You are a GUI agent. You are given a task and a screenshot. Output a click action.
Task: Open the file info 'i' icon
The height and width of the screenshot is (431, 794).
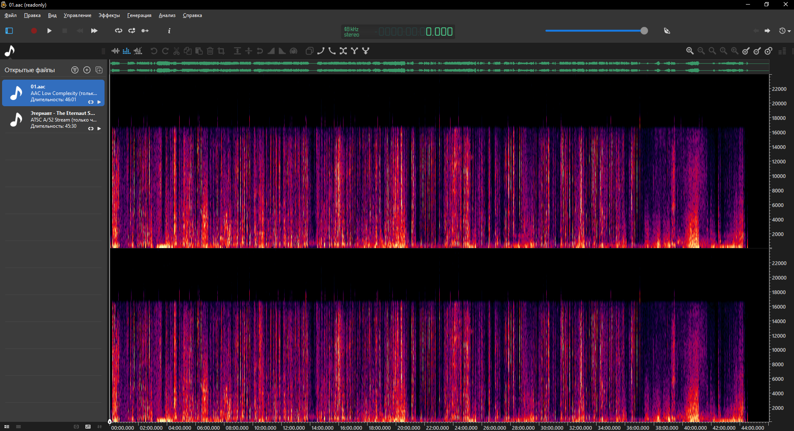click(169, 31)
